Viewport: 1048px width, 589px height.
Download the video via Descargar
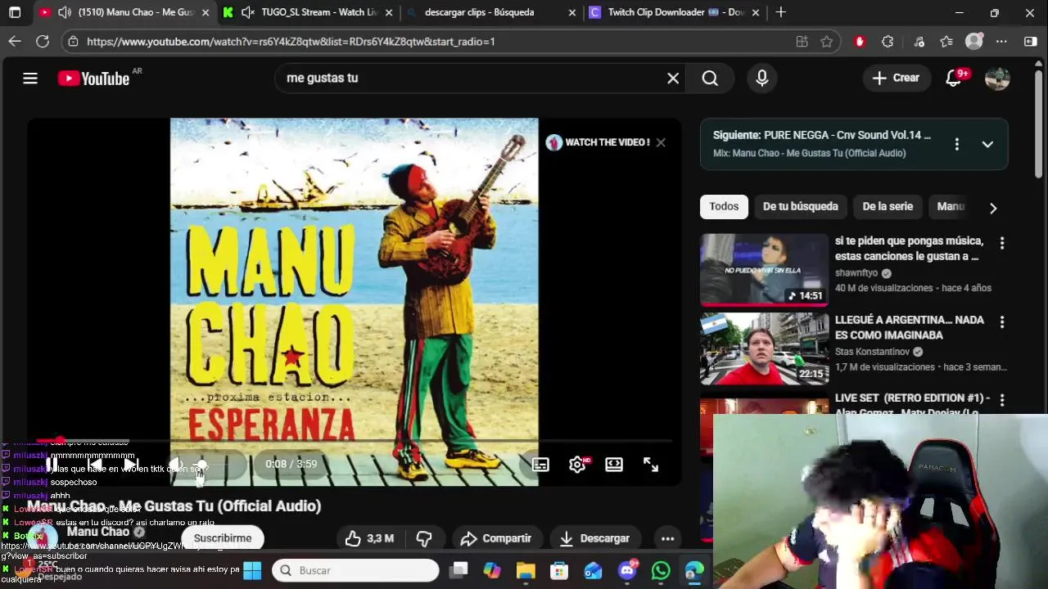tap(594, 538)
